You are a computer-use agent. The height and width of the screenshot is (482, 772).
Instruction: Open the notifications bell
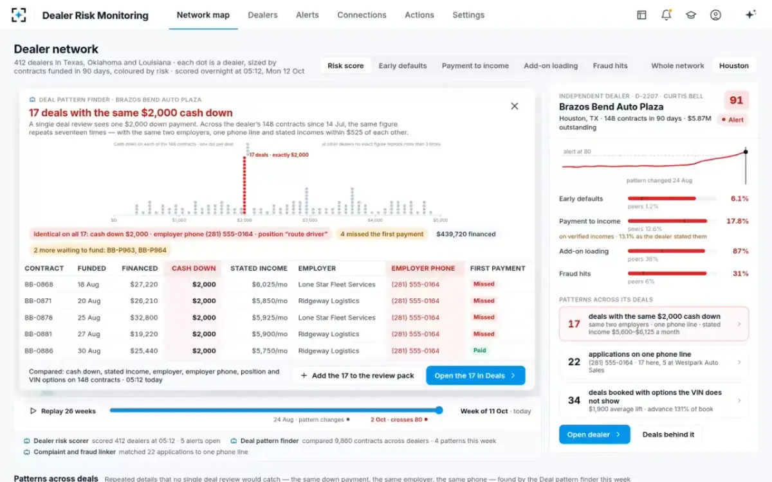[666, 15]
